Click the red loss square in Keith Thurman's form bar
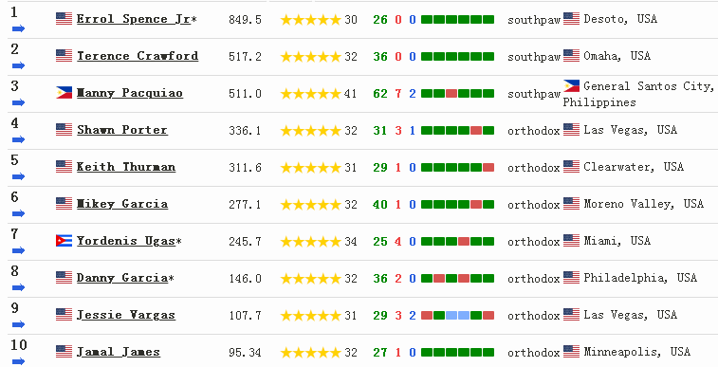 point(488,168)
